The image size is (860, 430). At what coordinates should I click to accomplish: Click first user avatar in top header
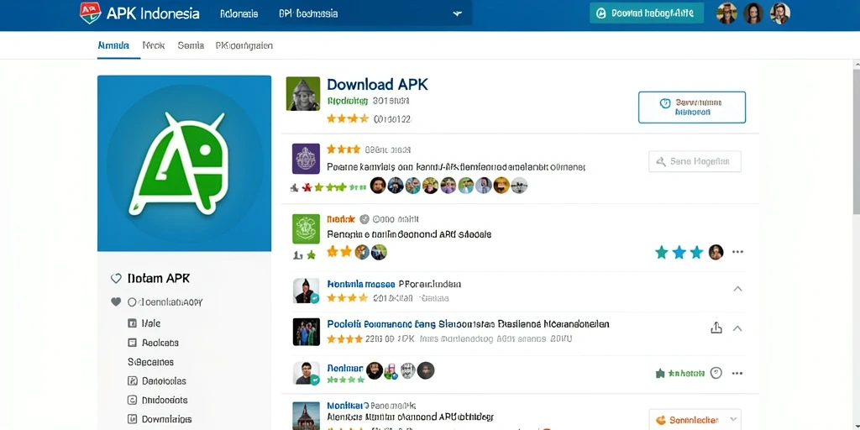pyautogui.click(x=726, y=13)
